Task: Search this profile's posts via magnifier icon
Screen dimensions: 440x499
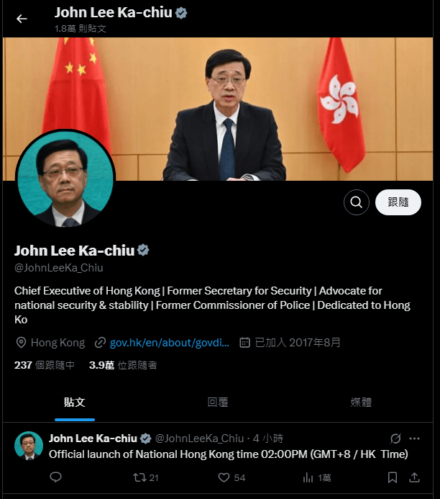Action: (x=356, y=202)
